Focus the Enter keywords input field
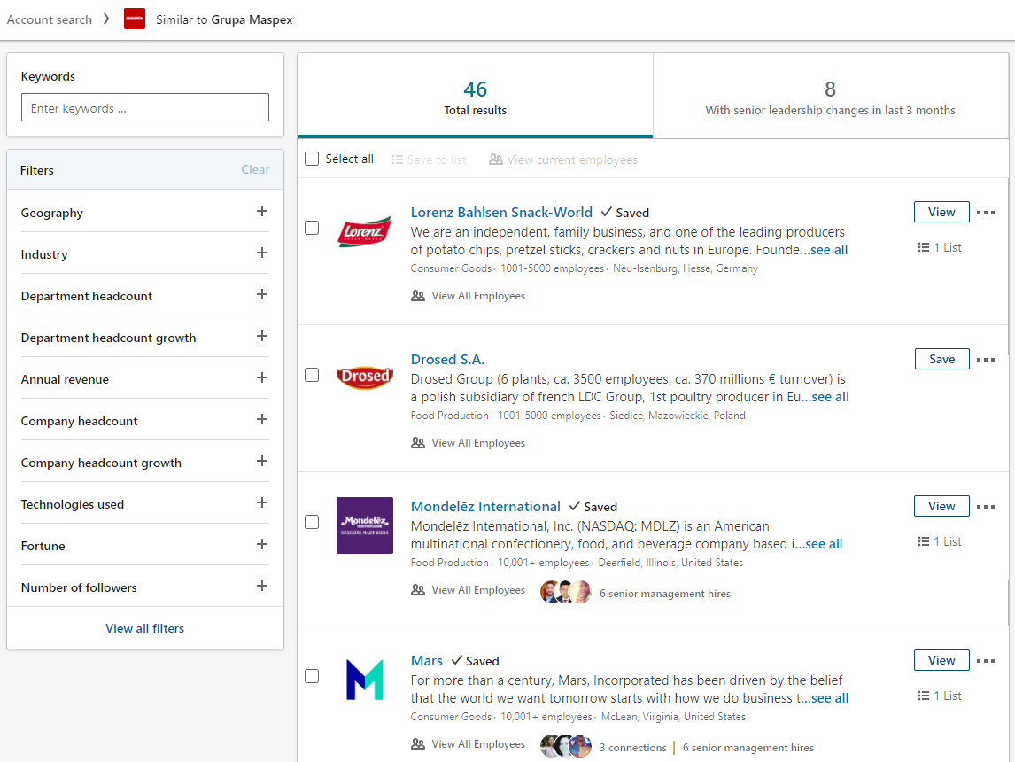Screen dimensions: 1015x762 click(145, 107)
